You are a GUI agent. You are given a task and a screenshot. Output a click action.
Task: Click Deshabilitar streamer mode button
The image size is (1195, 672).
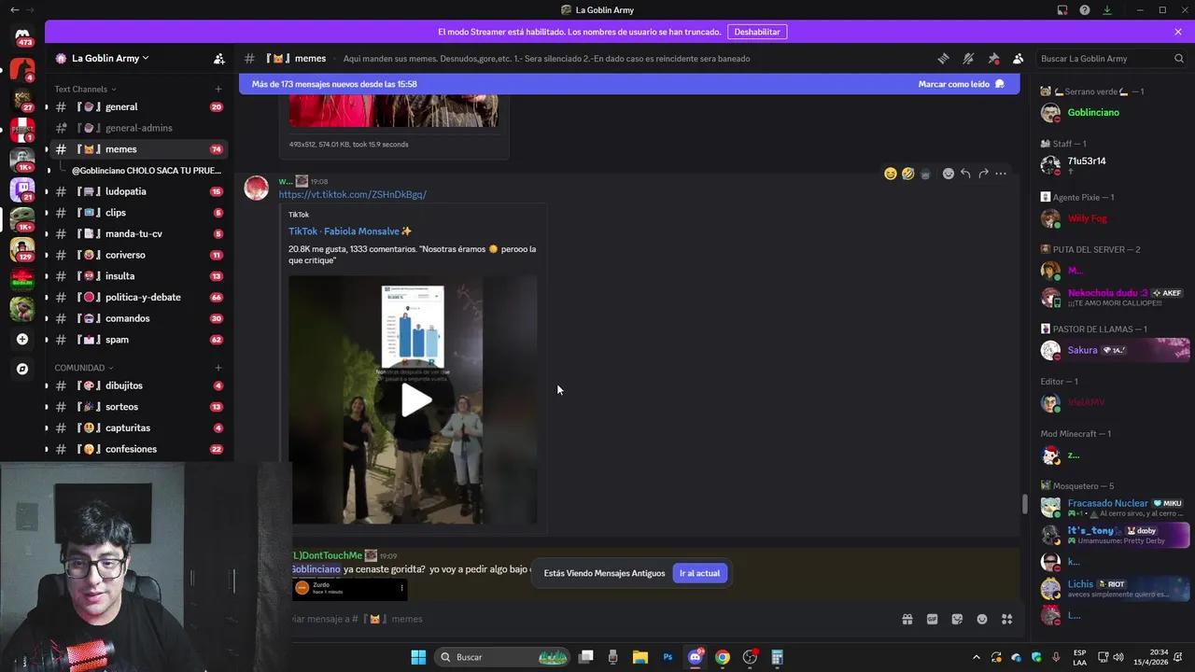757,32
